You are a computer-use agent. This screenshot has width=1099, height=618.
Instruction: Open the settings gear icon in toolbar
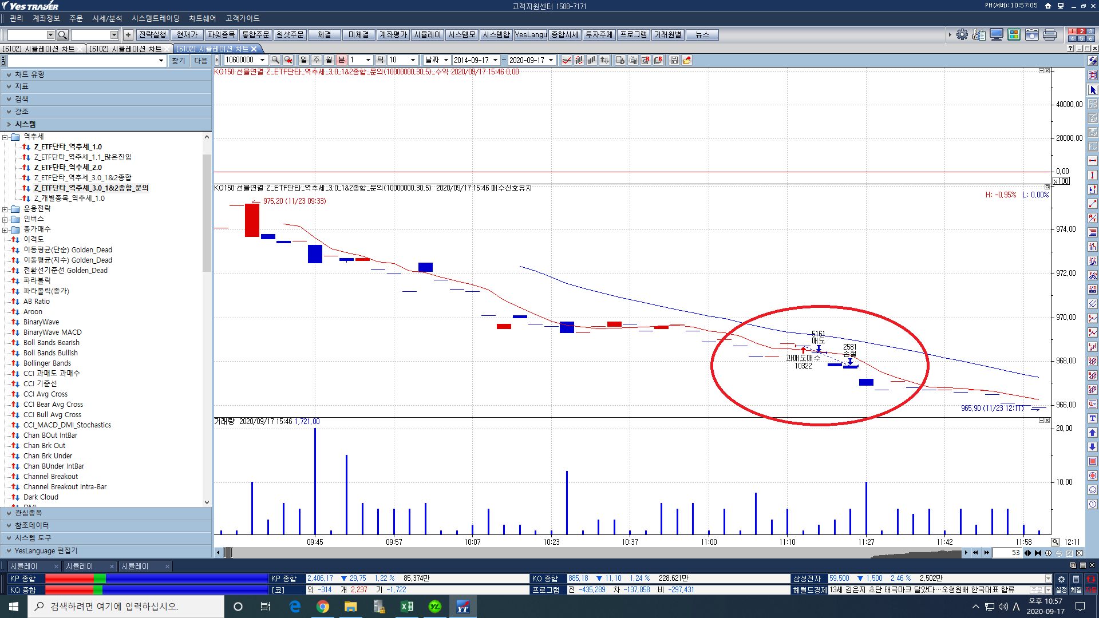[x=962, y=35]
